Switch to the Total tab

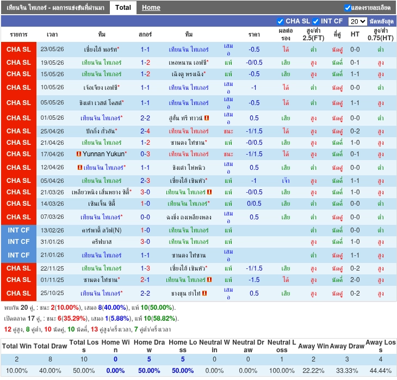click(123, 8)
